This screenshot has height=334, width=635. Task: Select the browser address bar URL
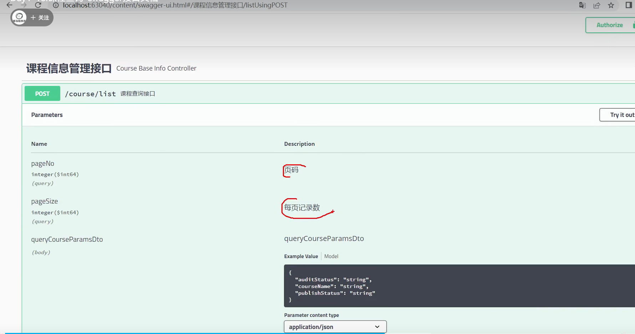pyautogui.click(x=175, y=5)
